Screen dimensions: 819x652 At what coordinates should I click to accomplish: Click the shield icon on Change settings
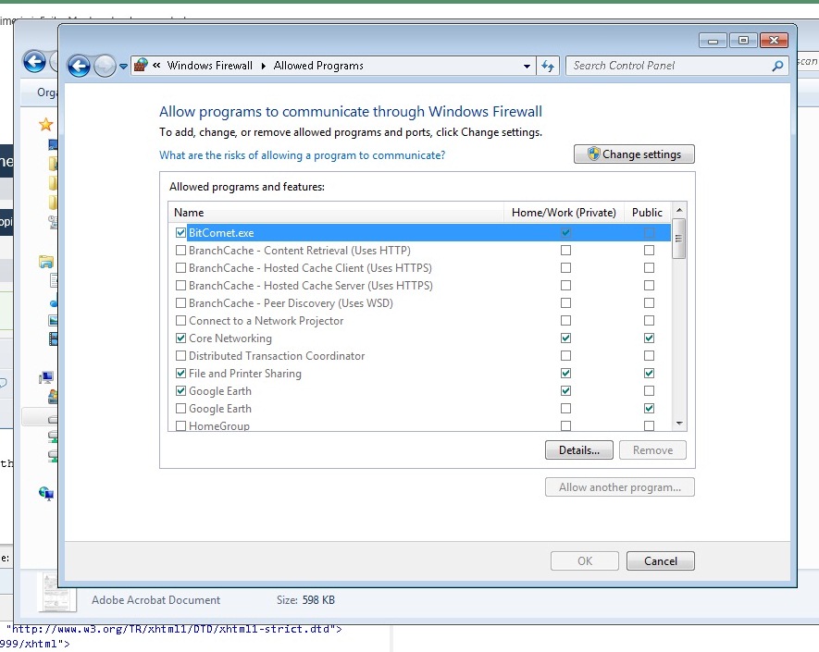coord(593,154)
